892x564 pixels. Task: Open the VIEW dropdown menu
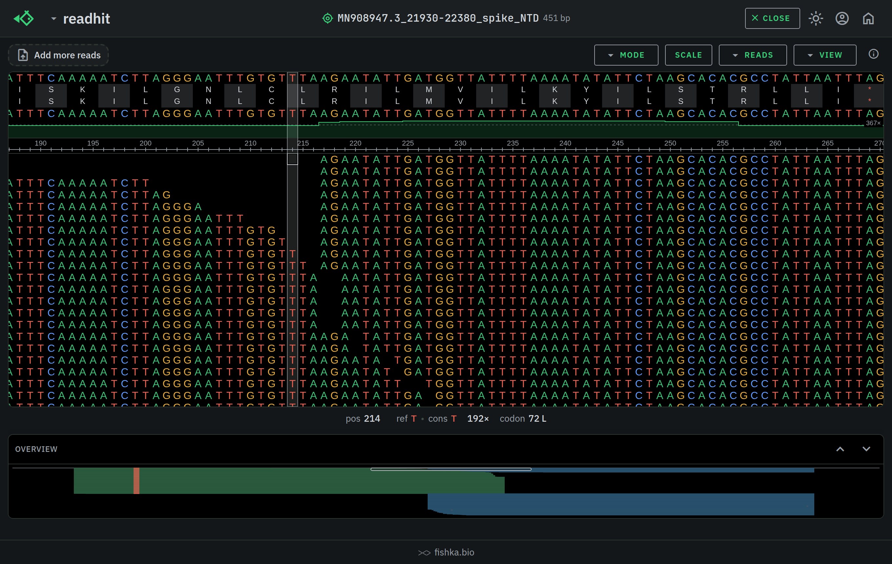824,55
